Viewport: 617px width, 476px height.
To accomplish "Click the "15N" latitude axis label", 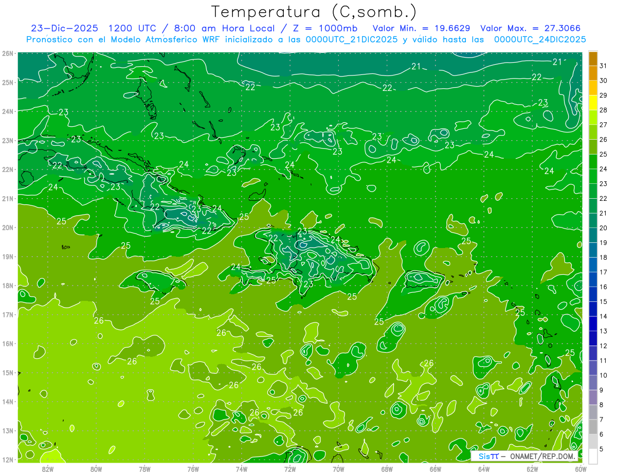I will tap(8, 373).
